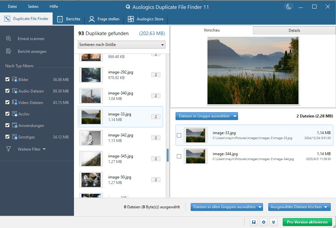
Task: Uncheck the Sonstiges filter checkbox
Action: click(7, 137)
